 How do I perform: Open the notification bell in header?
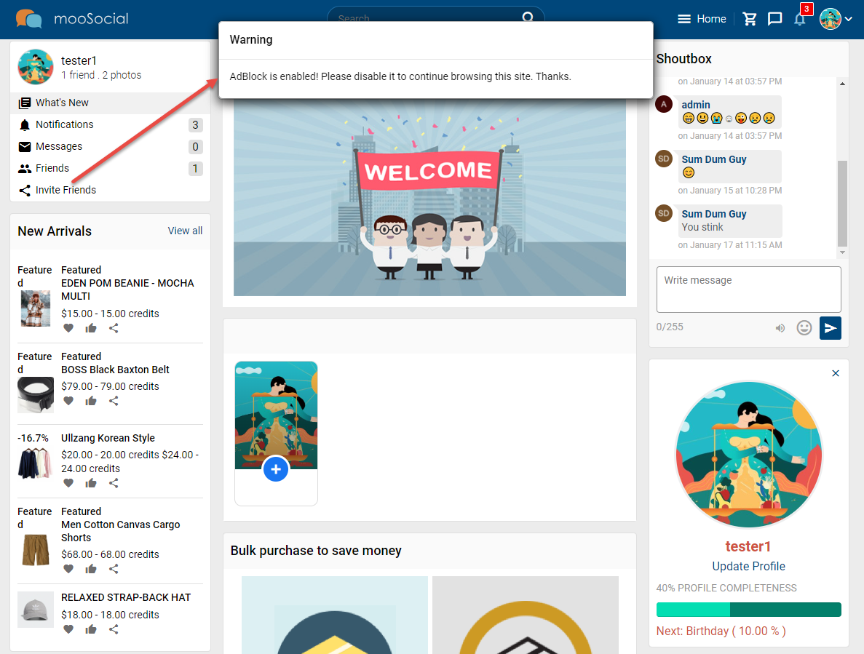point(799,20)
